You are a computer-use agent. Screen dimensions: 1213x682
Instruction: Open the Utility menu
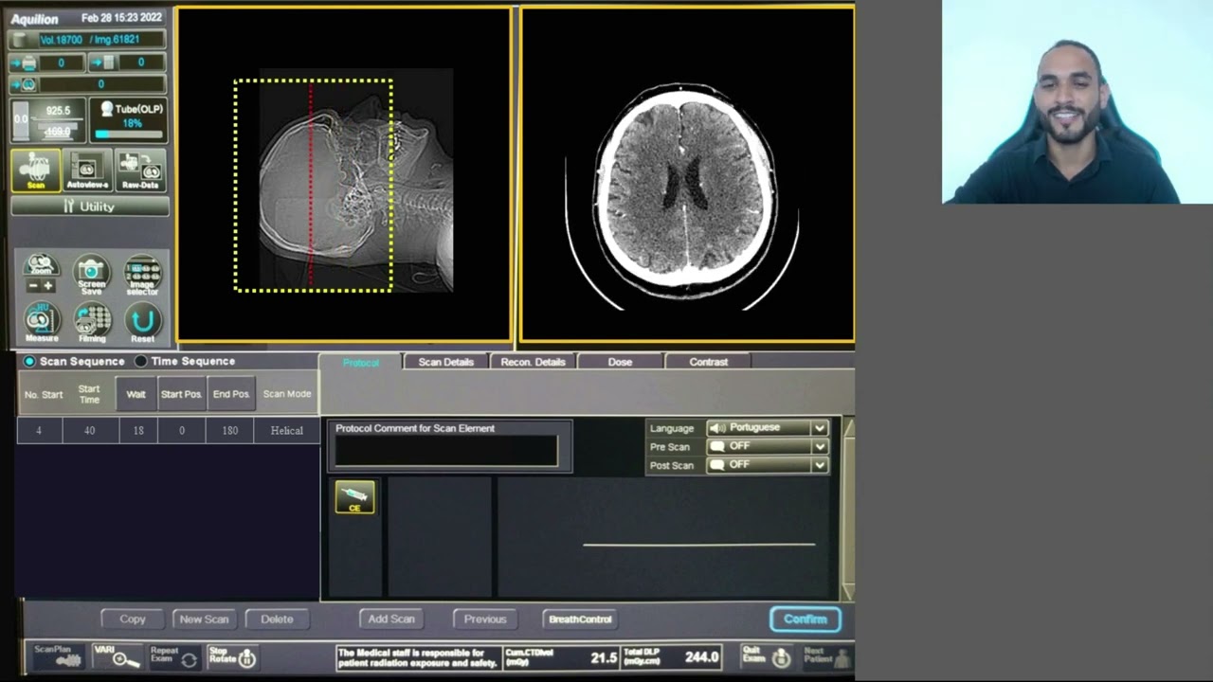pos(90,206)
